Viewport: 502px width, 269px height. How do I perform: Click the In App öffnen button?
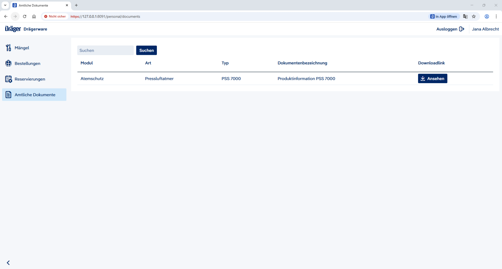click(x=444, y=16)
